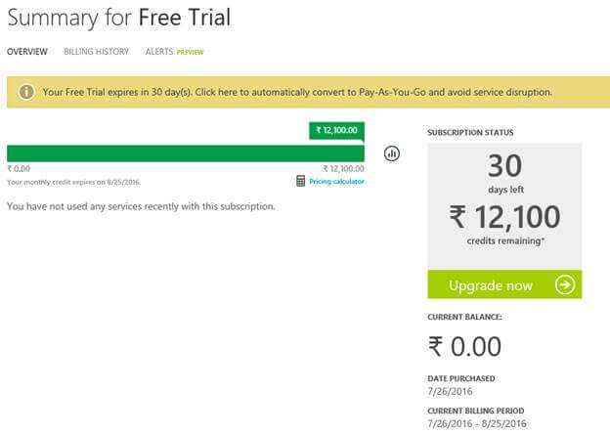Image resolution: width=610 pixels, height=434 pixels.
Task: Click the monthly credit expires note
Action: coord(71,182)
